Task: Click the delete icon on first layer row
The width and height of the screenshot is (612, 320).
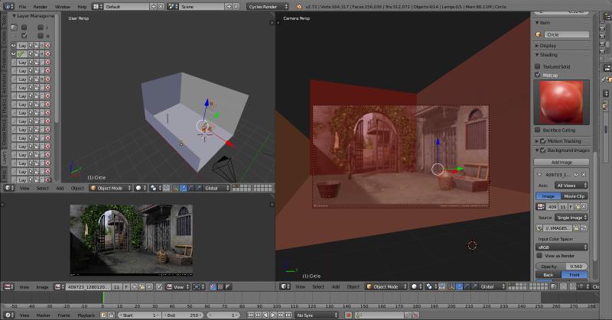Action: [47, 46]
